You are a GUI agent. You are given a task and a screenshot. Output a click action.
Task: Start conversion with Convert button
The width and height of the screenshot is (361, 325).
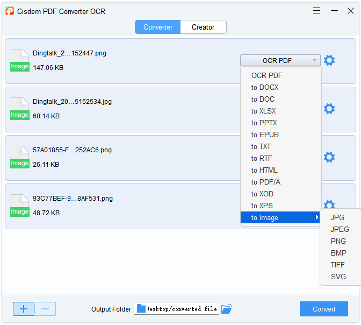[324, 309]
